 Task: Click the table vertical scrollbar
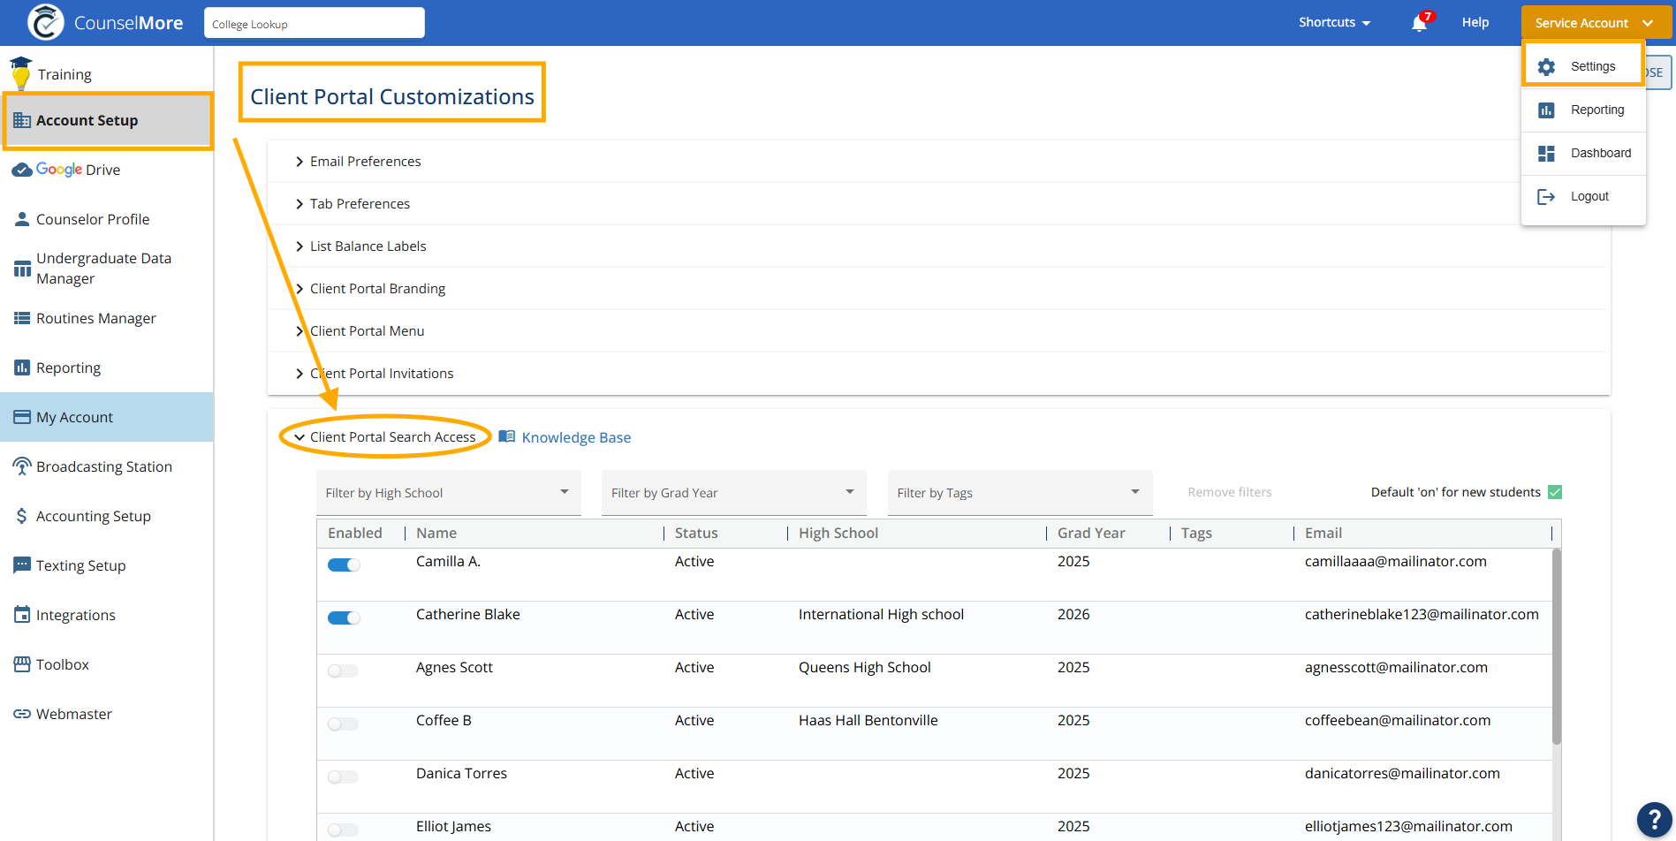(x=1557, y=647)
